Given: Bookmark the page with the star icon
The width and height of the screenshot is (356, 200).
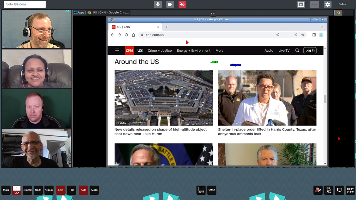Looking at the screenshot, I should pyautogui.click(x=303, y=35).
